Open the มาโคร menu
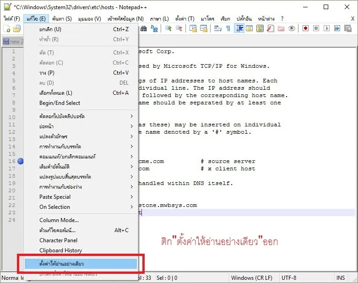Viewport: 358px width, 283px height. click(x=207, y=18)
